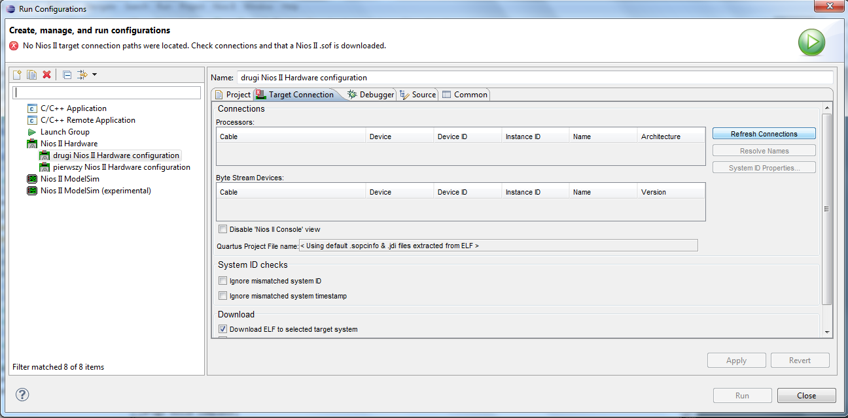Image resolution: width=848 pixels, height=418 pixels.
Task: Click the Resolve Names button
Action: (x=764, y=151)
